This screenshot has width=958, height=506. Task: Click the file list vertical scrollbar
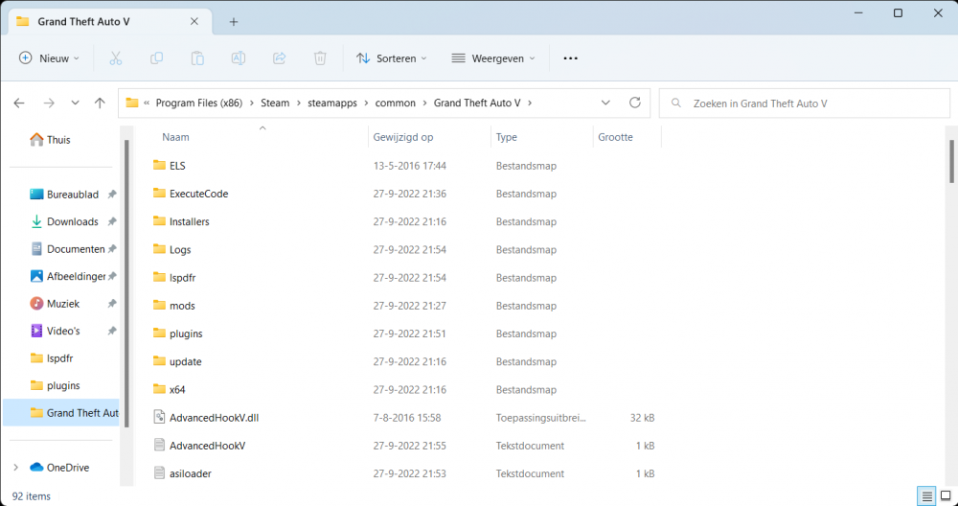[950, 161]
